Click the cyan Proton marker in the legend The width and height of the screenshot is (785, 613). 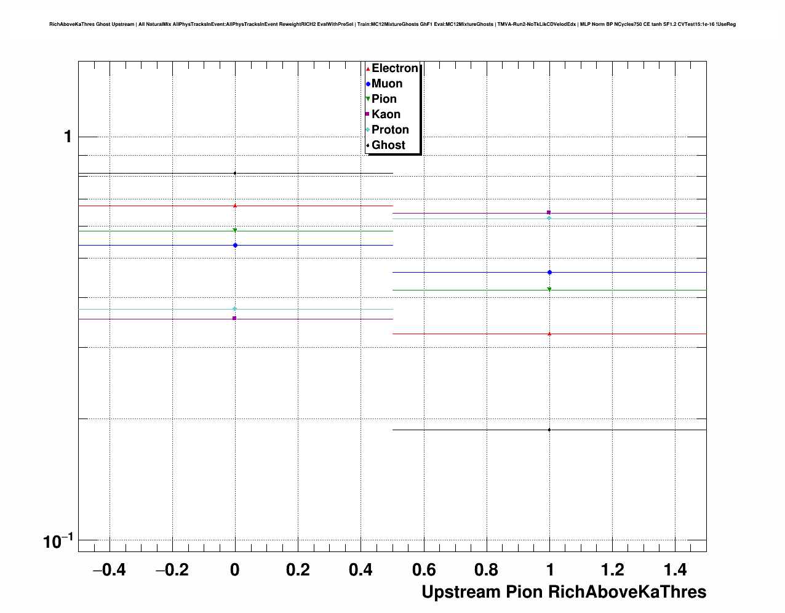[x=368, y=130]
